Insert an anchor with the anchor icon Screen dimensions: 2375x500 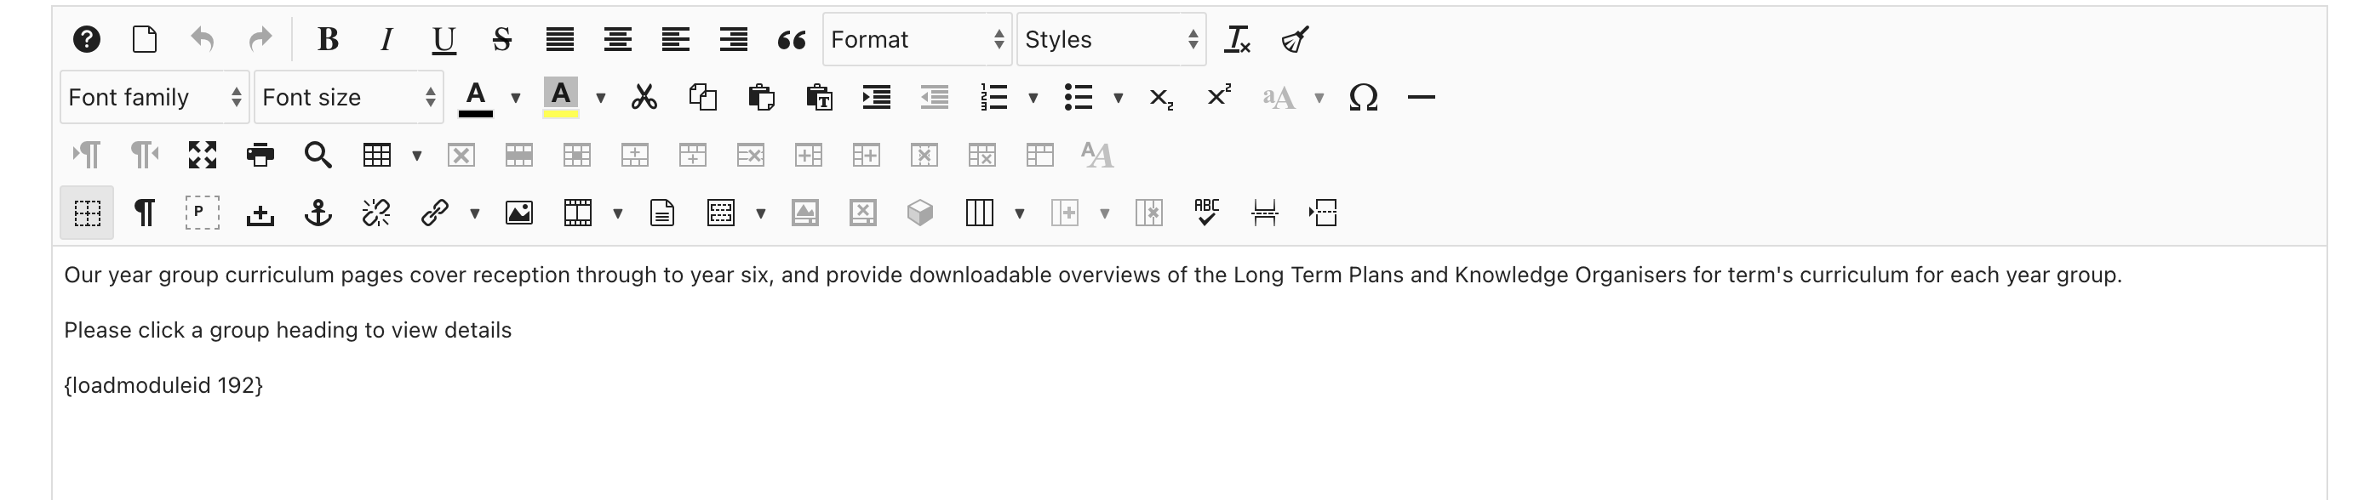point(318,213)
